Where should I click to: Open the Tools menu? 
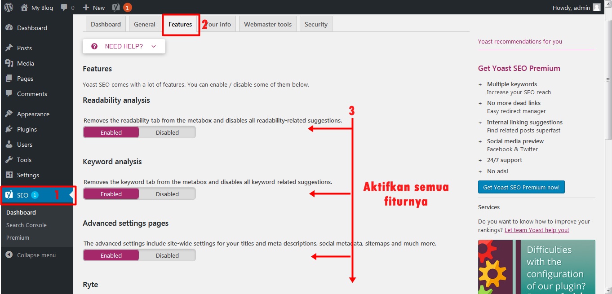point(24,160)
